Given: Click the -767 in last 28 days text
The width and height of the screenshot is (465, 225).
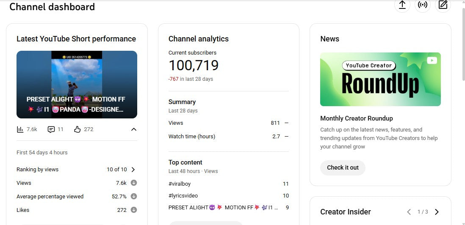Looking at the screenshot, I should [191, 79].
